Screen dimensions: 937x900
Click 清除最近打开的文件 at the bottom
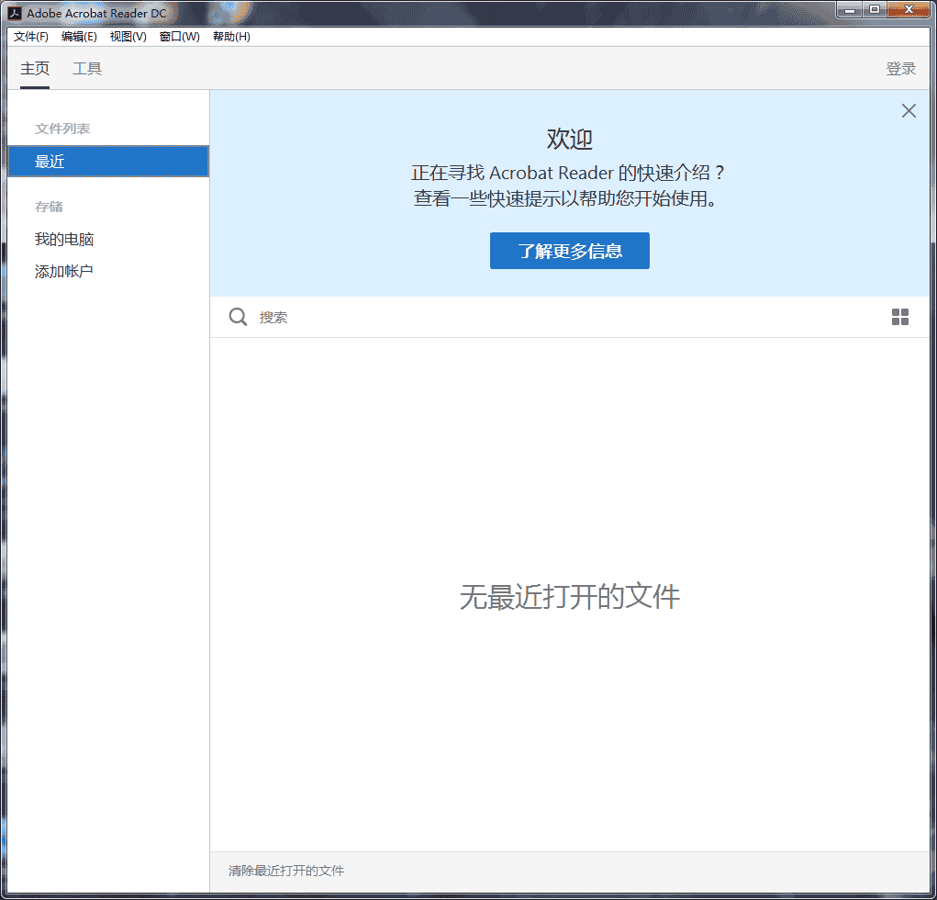pyautogui.click(x=286, y=871)
